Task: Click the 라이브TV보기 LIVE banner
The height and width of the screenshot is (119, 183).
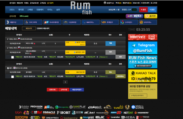Action: 143,37
